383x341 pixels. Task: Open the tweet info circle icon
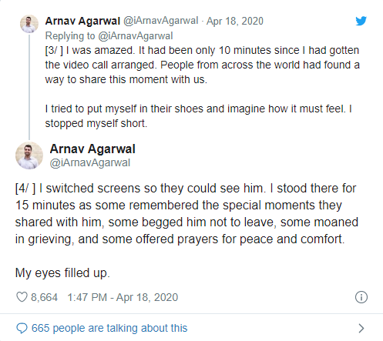pyautogui.click(x=361, y=297)
